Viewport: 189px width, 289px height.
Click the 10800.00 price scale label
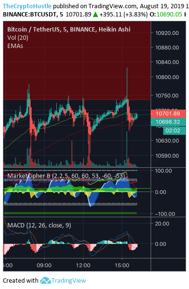167,77
